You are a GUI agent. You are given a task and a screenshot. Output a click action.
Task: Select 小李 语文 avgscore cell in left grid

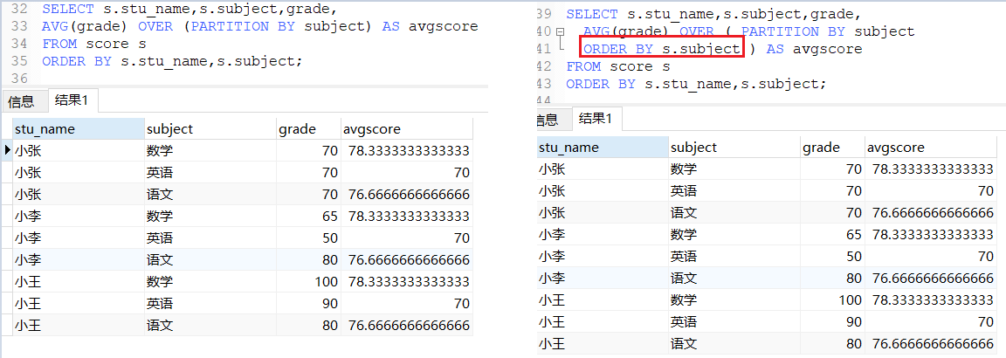(x=406, y=259)
